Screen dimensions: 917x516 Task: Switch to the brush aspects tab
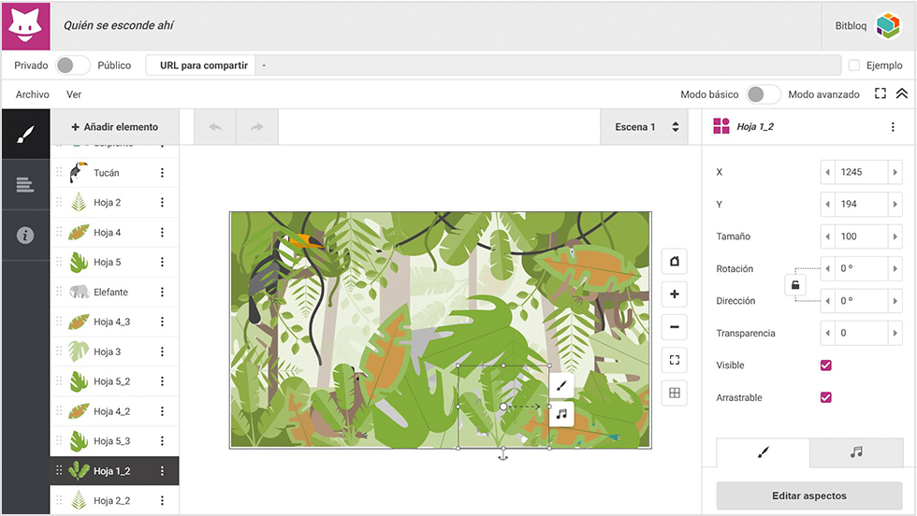click(764, 452)
